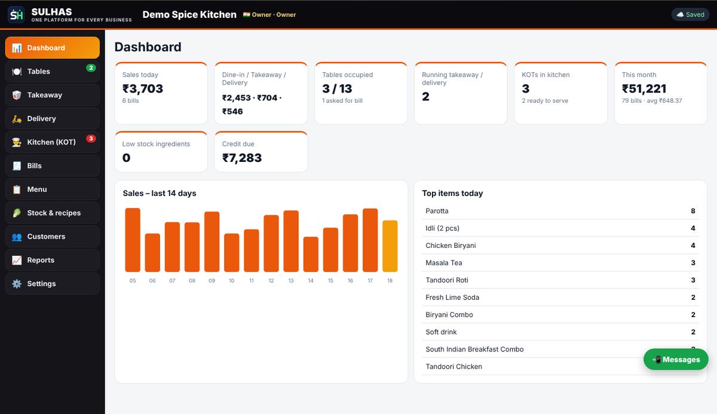Open the Tables section label
This screenshot has height=414, width=717.
pos(39,72)
